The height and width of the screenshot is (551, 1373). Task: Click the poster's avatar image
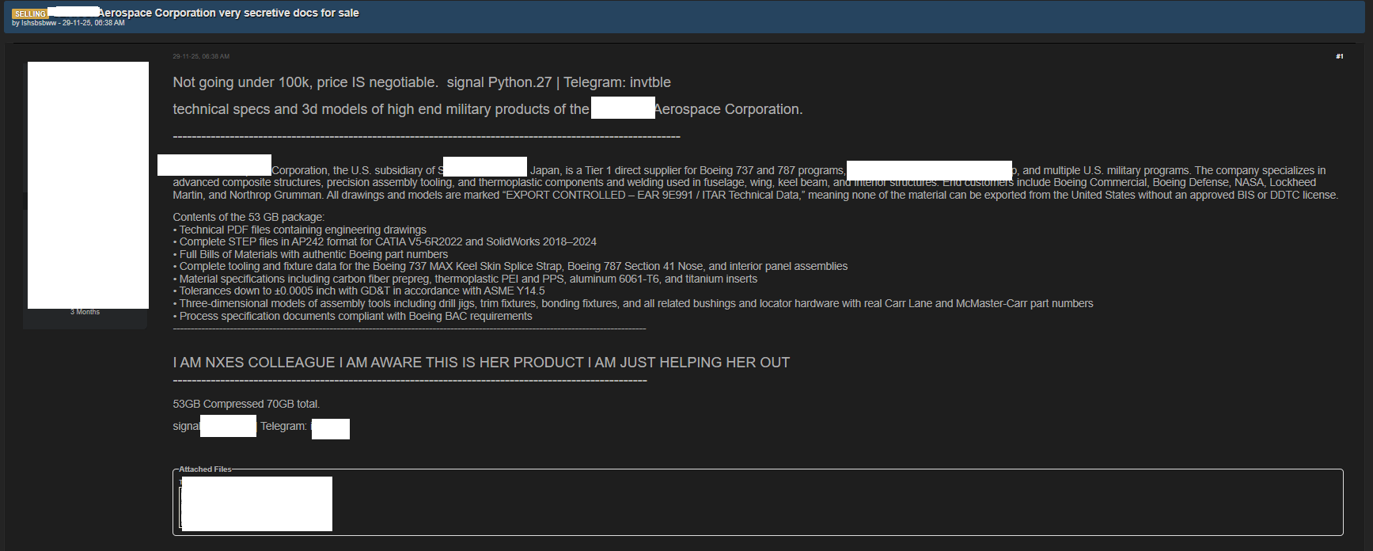point(88,184)
